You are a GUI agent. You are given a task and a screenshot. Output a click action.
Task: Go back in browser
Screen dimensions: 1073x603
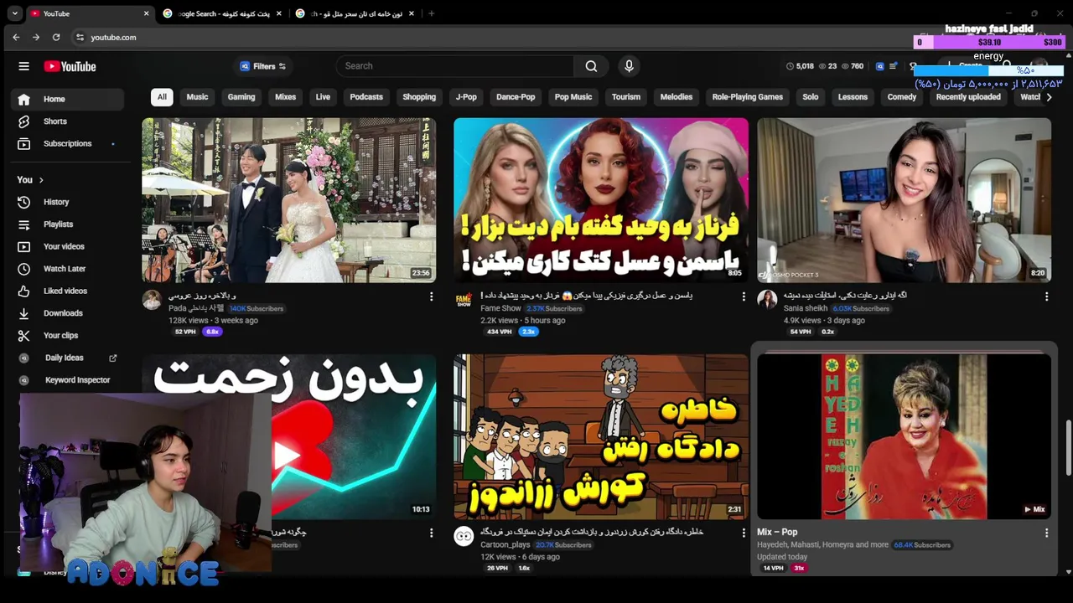[x=16, y=37]
